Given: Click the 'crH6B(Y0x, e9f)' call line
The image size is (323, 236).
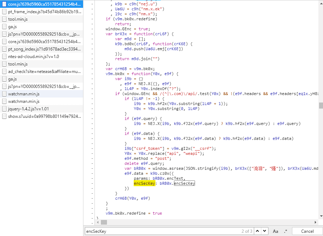Looking at the screenshot, I should click(133, 198).
